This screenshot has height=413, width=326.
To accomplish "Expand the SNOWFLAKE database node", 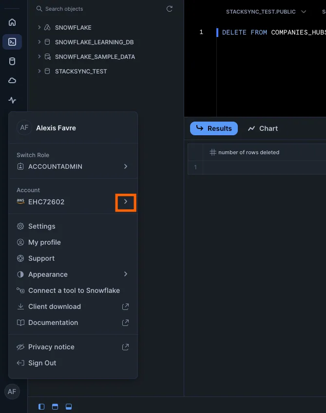I will (x=39, y=27).
